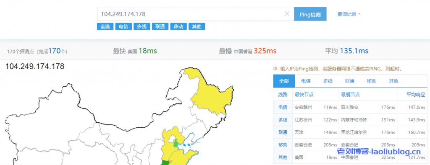Viewport: 430px width, 165px height.
Task: Click the 平均响应 column header
Action: point(416,95)
